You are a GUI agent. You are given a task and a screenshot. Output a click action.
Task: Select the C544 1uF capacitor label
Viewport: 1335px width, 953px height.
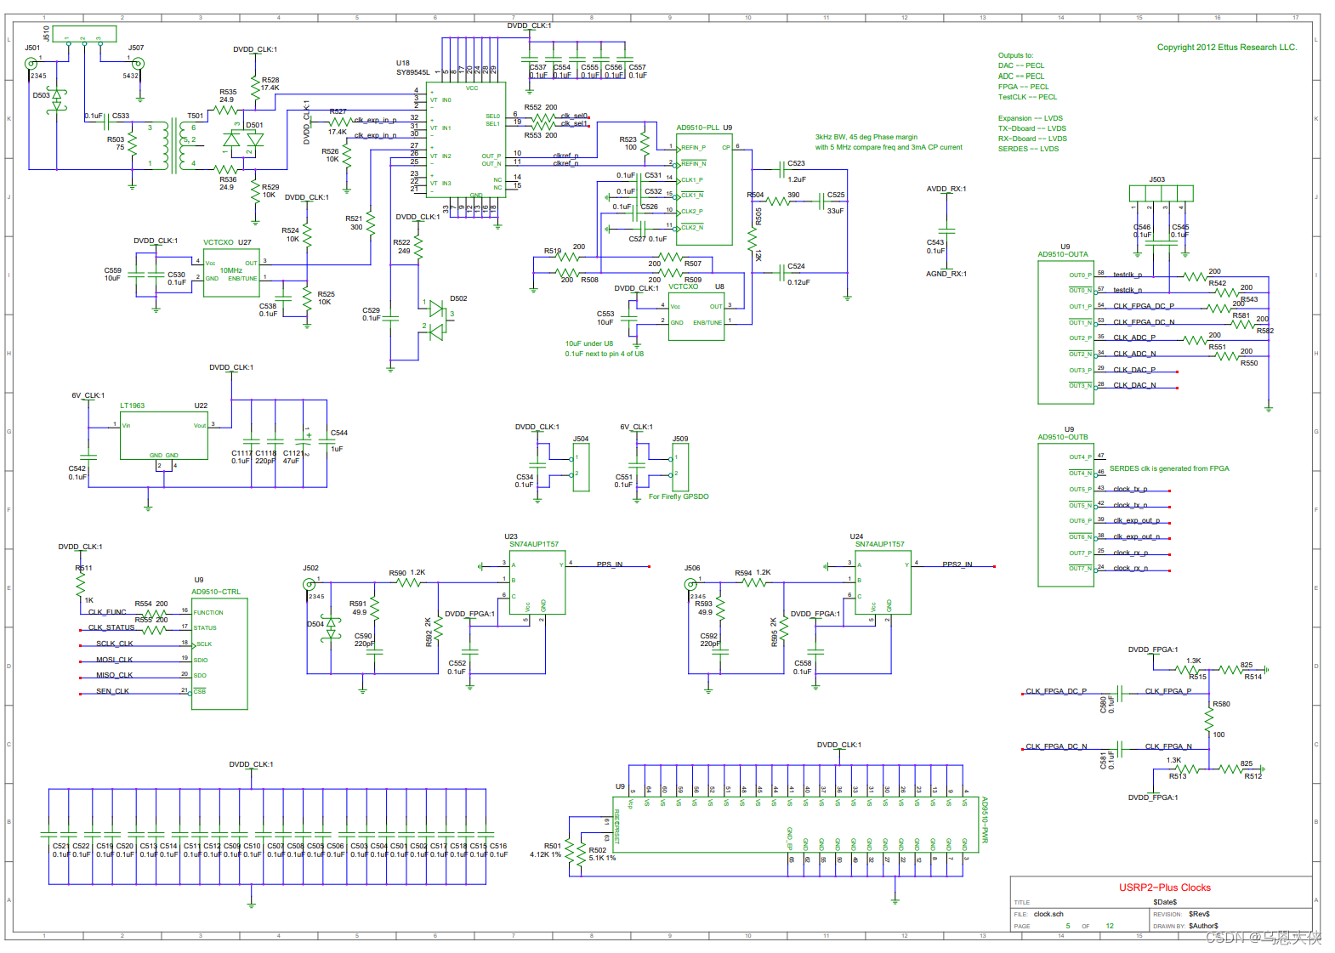click(338, 440)
